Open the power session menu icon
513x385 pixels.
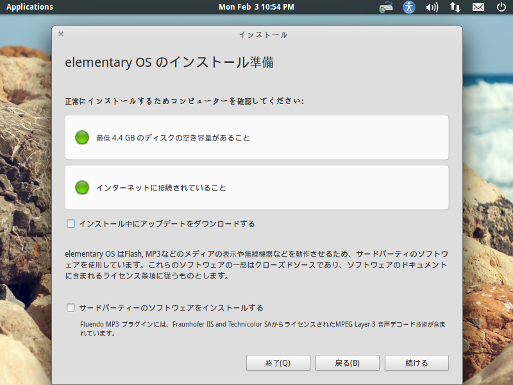click(501, 7)
